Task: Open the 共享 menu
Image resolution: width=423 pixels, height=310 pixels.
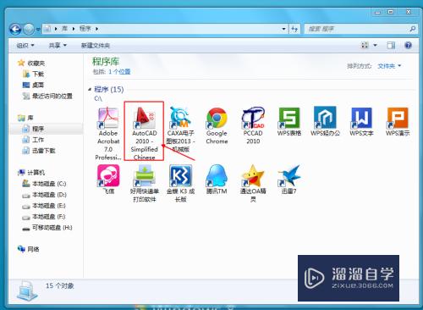Action: pyautogui.click(x=58, y=45)
